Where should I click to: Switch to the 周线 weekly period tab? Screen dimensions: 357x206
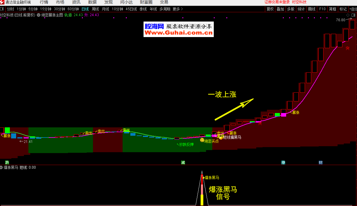click(95, 9)
